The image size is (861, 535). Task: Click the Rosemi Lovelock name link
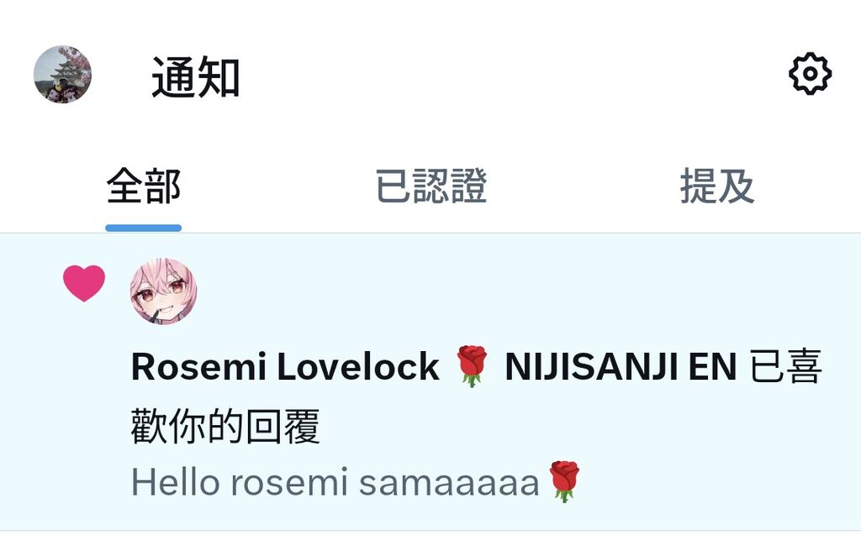tap(285, 366)
